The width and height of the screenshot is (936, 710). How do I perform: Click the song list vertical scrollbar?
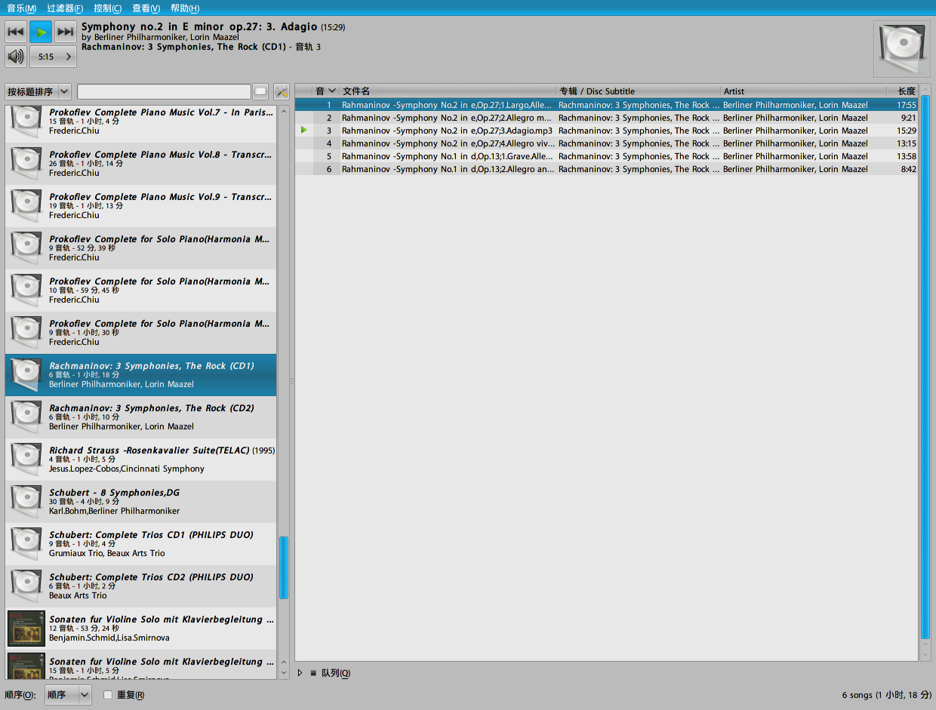[x=925, y=367]
